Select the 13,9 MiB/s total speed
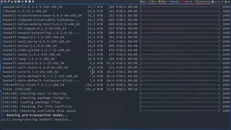 click(116, 89)
